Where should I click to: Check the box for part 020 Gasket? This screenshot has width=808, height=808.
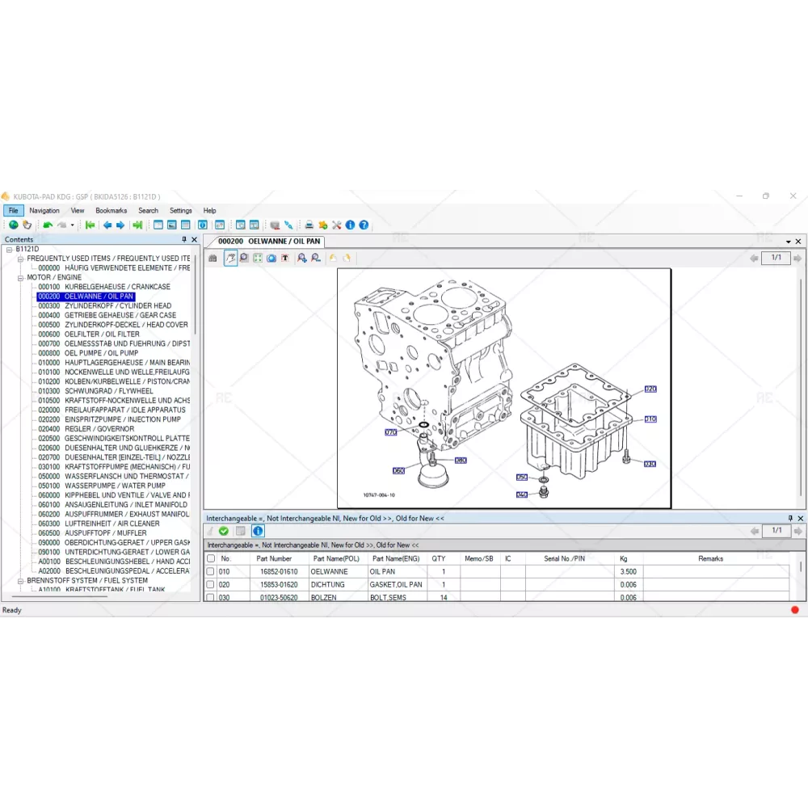pos(211,584)
